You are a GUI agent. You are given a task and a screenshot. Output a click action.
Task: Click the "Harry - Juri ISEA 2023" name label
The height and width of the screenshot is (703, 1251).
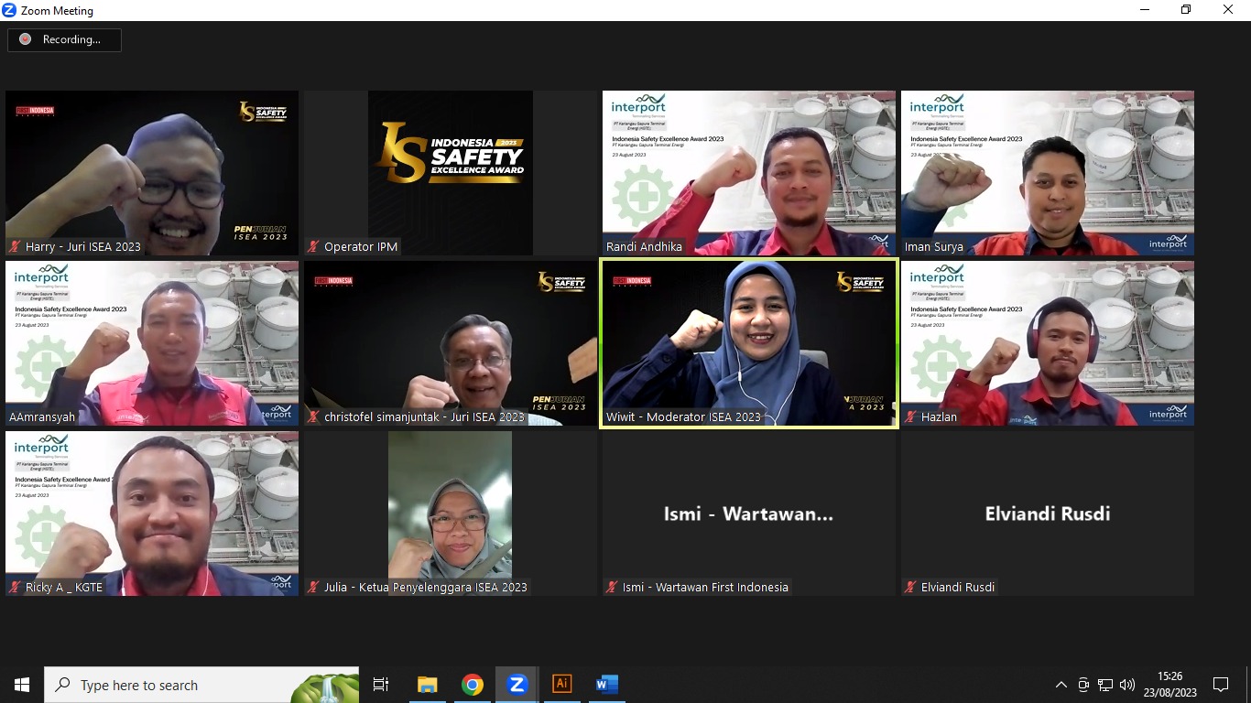coord(83,247)
